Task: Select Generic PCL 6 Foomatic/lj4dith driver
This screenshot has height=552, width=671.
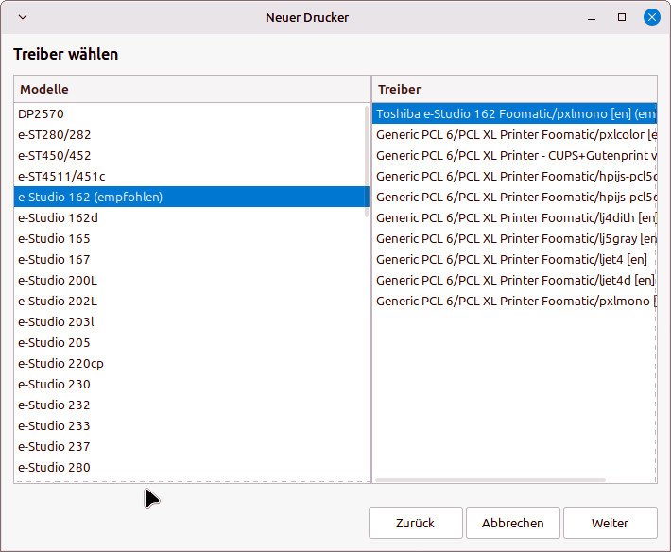Action: (514, 217)
